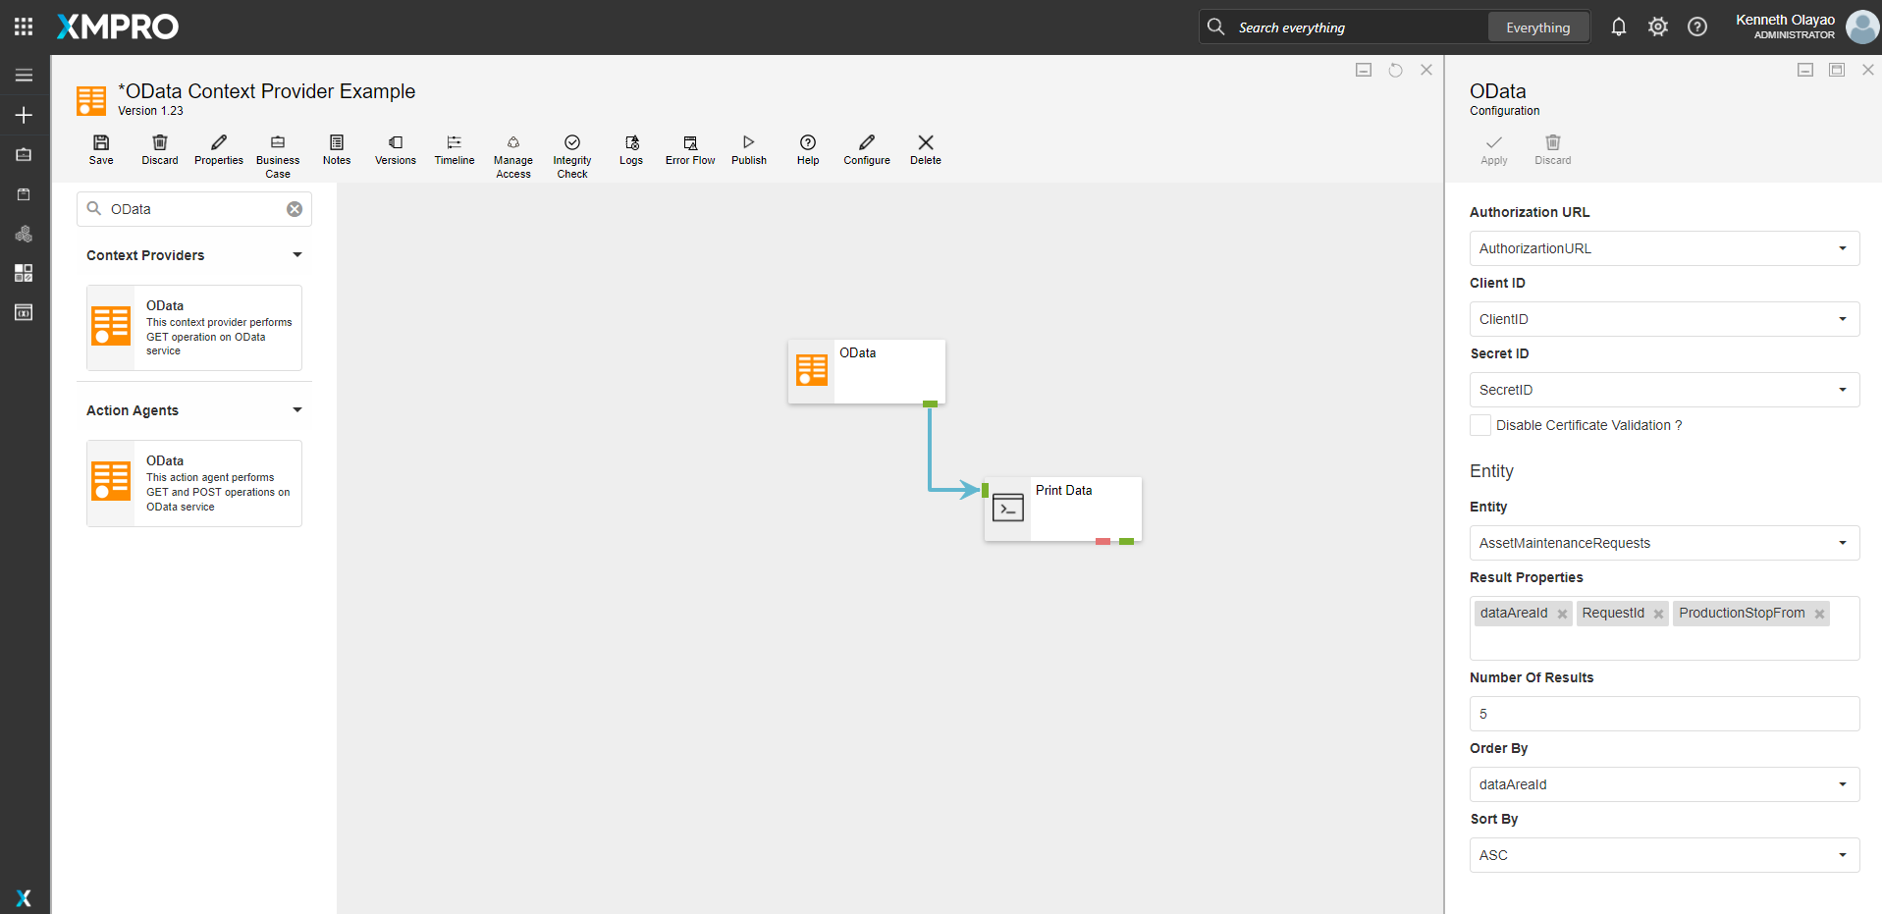The image size is (1882, 914).
Task: Click the Publish icon
Action: pos(748,149)
